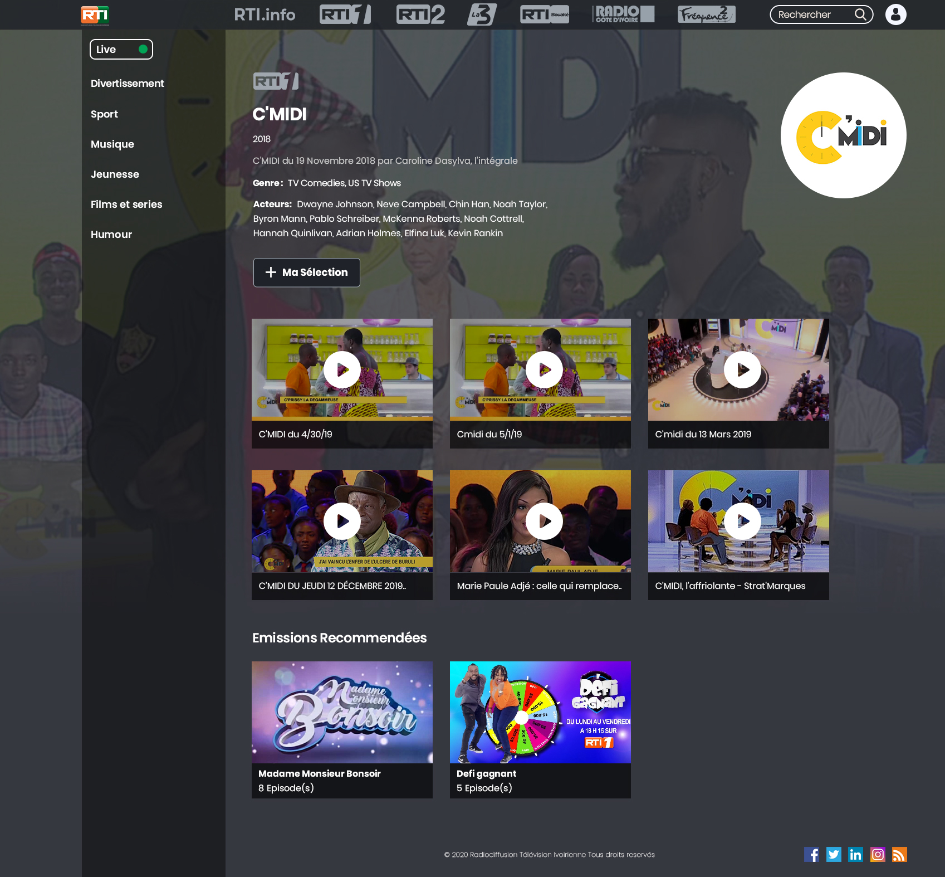Open the RSS feed icon
Screen dimensions: 945x877
coord(899,854)
